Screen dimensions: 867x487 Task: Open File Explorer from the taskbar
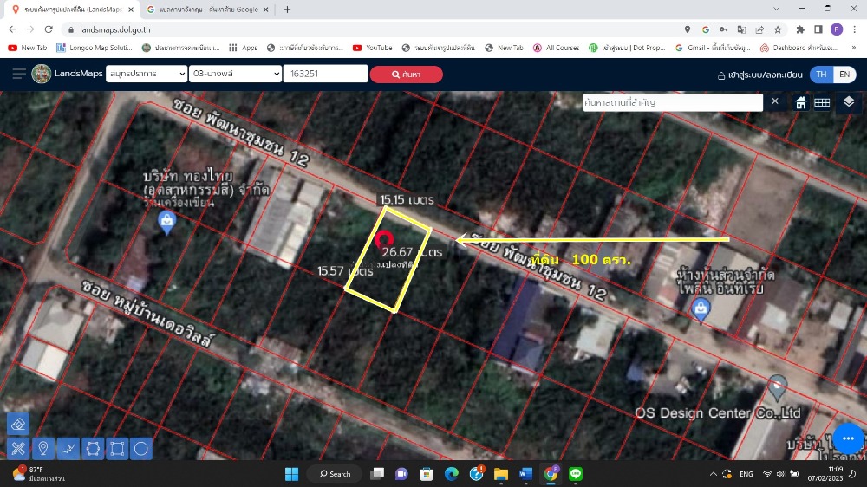tap(501, 474)
